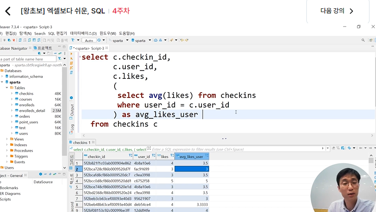Execute SQL statement orange arrow icon
The image size is (376, 212).
pos(71,54)
